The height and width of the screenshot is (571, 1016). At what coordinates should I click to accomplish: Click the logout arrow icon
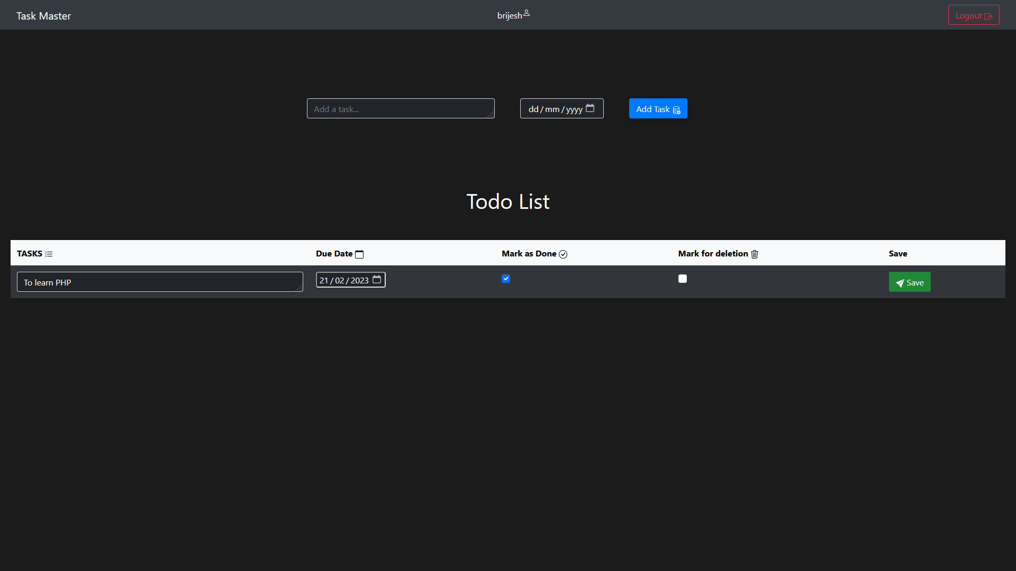tap(988, 16)
